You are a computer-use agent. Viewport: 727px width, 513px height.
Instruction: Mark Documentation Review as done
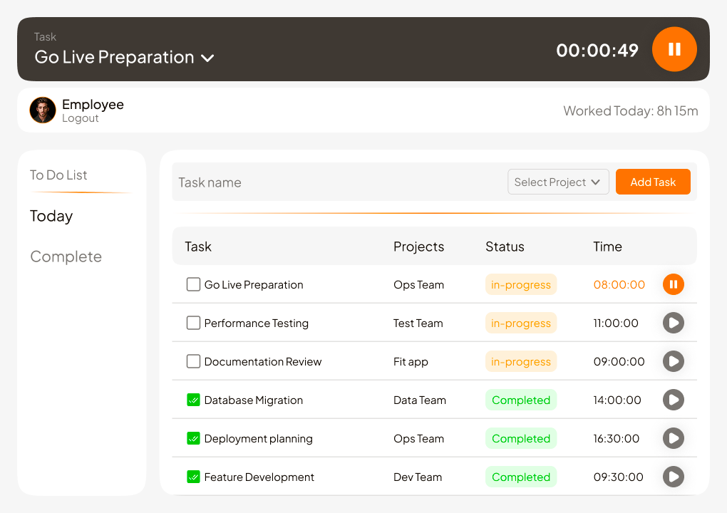pos(193,362)
